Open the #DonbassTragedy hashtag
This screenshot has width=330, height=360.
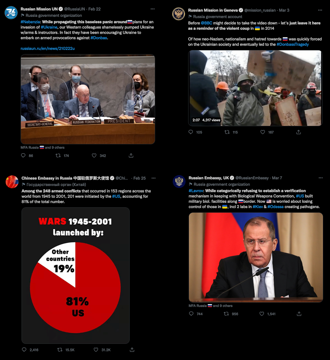pyautogui.click(x=292, y=44)
